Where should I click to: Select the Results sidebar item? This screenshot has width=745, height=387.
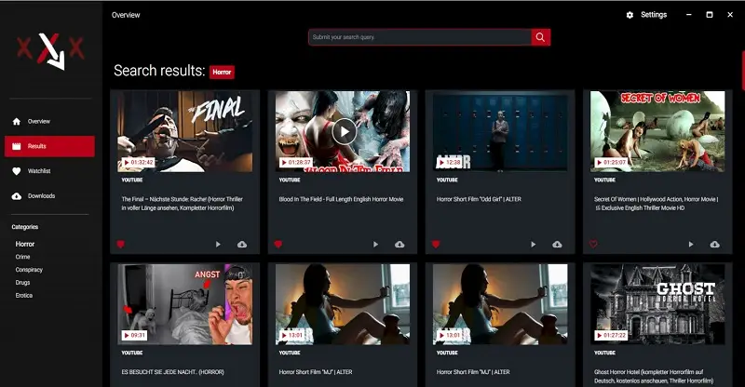(49, 146)
